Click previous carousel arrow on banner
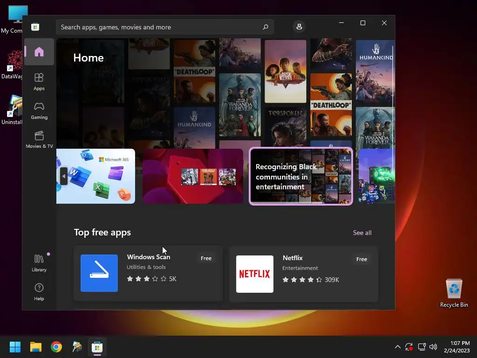477x358 pixels. click(63, 176)
